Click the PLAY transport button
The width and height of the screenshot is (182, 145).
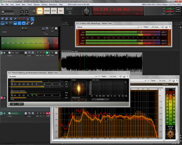pyautogui.click(x=40, y=11)
